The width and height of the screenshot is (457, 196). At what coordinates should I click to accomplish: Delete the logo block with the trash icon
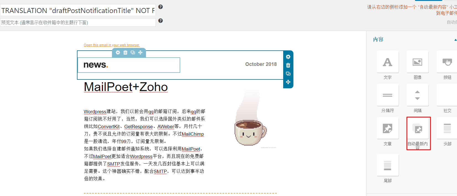(x=125, y=53)
